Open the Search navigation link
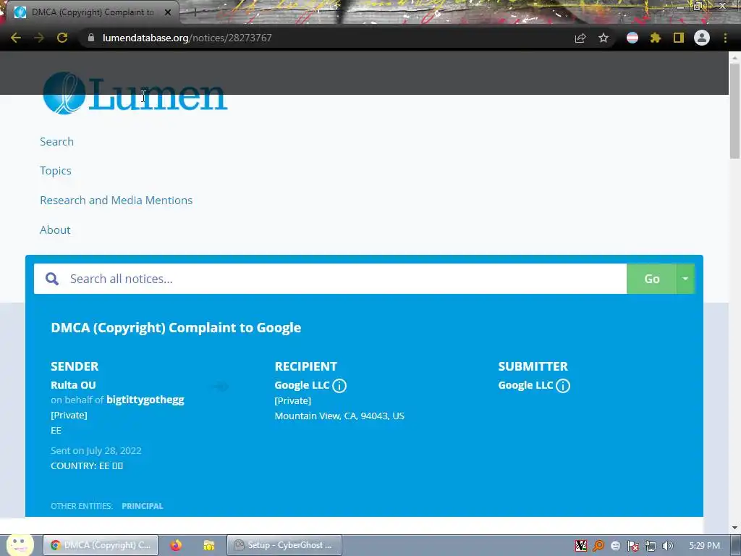 click(x=56, y=142)
